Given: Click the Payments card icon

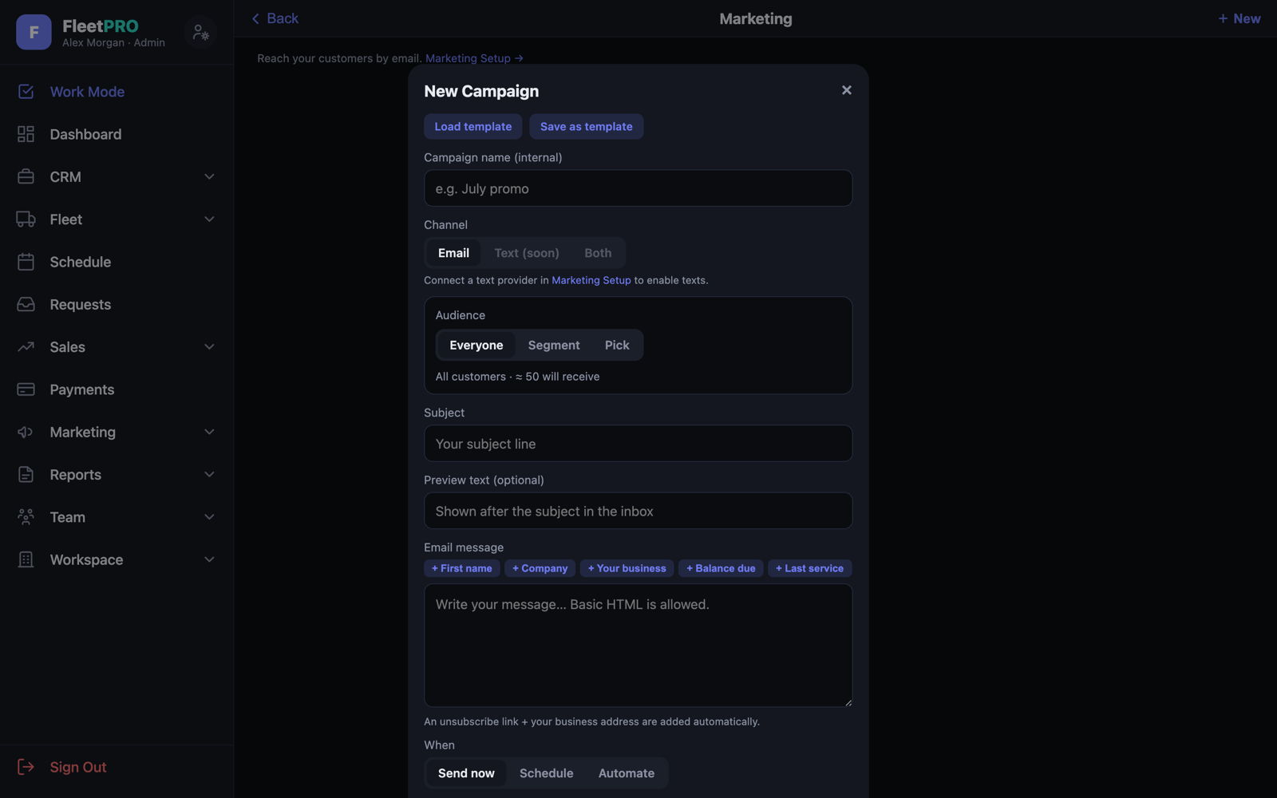Looking at the screenshot, I should tap(26, 389).
